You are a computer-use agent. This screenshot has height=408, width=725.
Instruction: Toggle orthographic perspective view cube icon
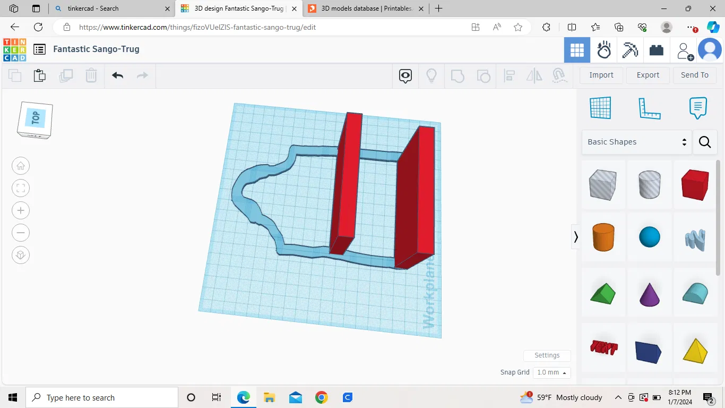(x=21, y=255)
